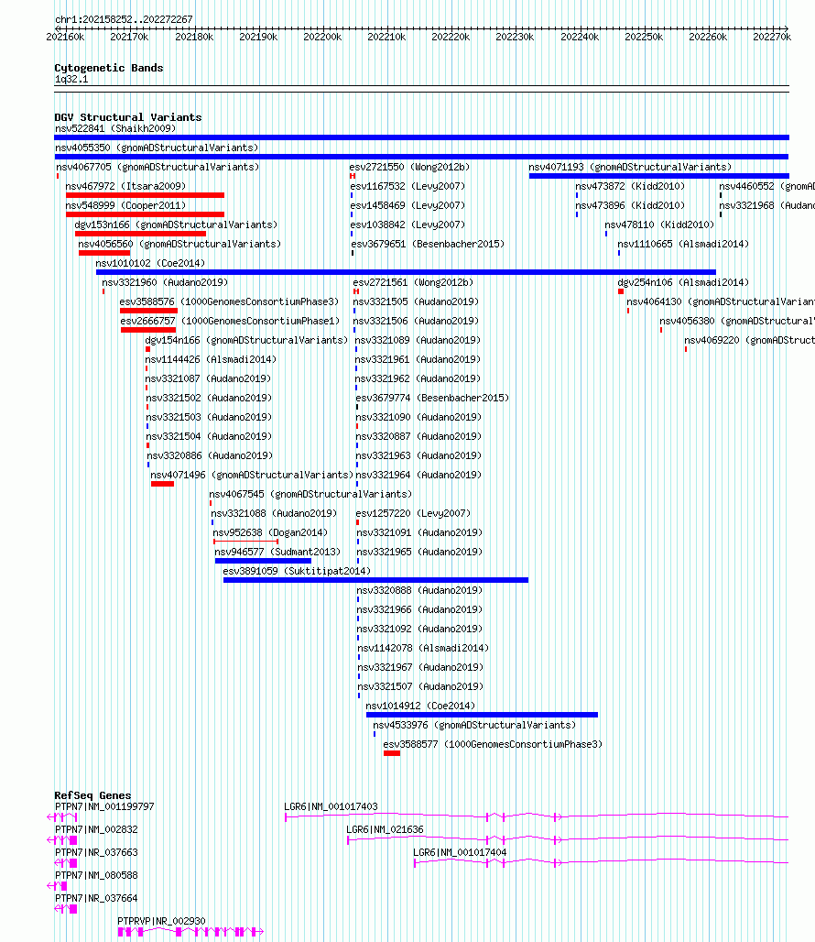Select the nsv4055350 gnomAD blue variant bar
The width and height of the screenshot is (815, 942).
421,157
